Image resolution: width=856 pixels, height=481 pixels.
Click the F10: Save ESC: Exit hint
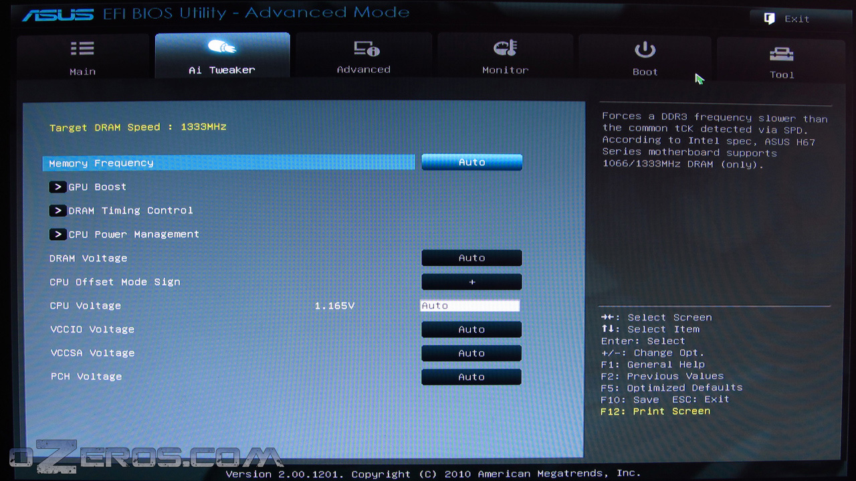tap(665, 399)
